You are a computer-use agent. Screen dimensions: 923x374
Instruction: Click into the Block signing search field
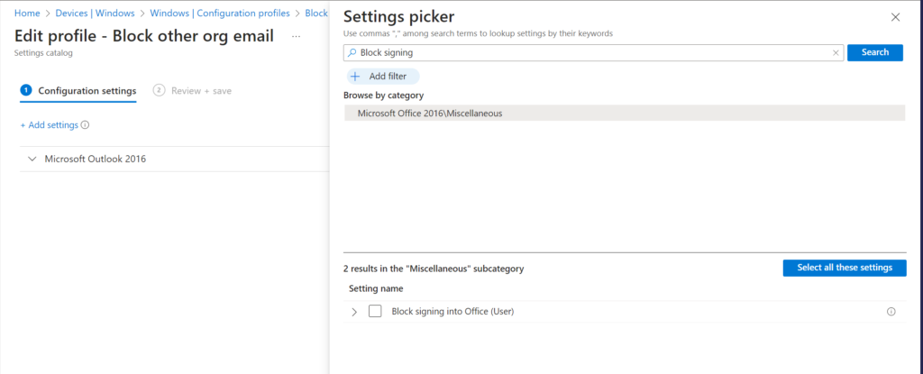pyautogui.click(x=593, y=52)
